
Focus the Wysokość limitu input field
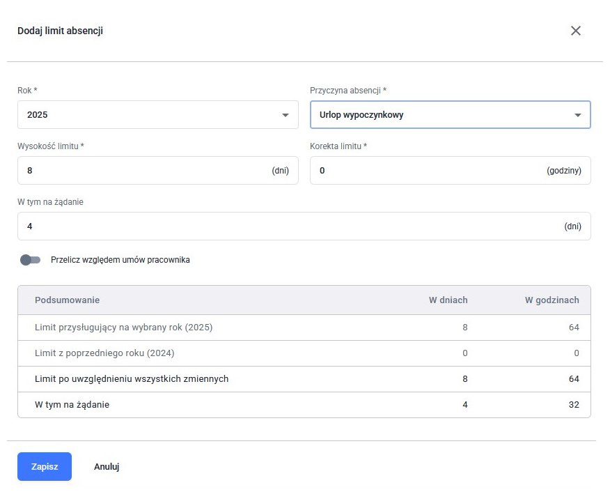157,171
